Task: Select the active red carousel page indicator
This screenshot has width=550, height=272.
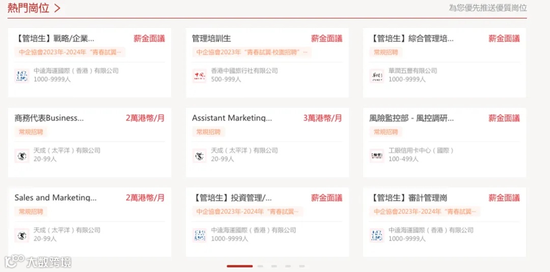Action: coord(239,266)
